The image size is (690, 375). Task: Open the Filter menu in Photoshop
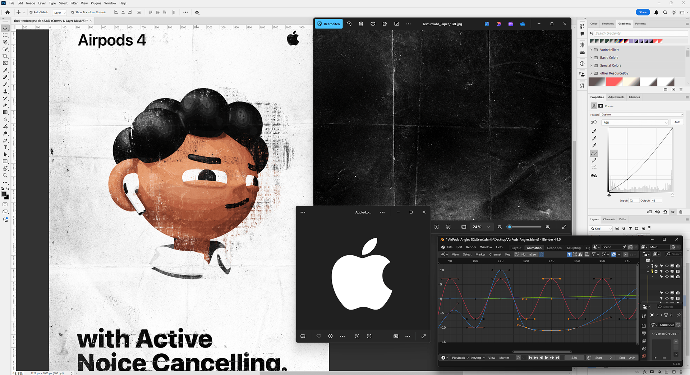74,3
